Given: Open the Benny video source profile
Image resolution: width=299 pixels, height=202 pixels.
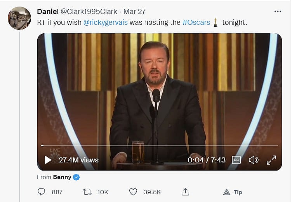Looking at the screenshot, I should click(62, 177).
